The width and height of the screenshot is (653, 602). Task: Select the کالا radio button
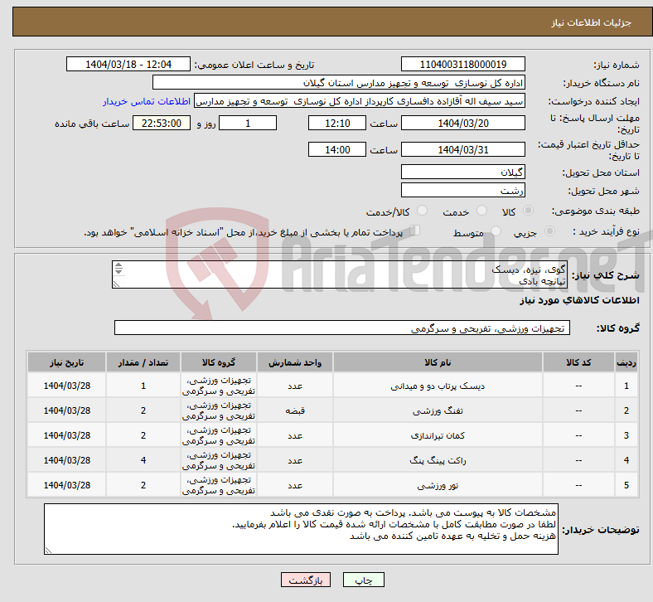528,211
